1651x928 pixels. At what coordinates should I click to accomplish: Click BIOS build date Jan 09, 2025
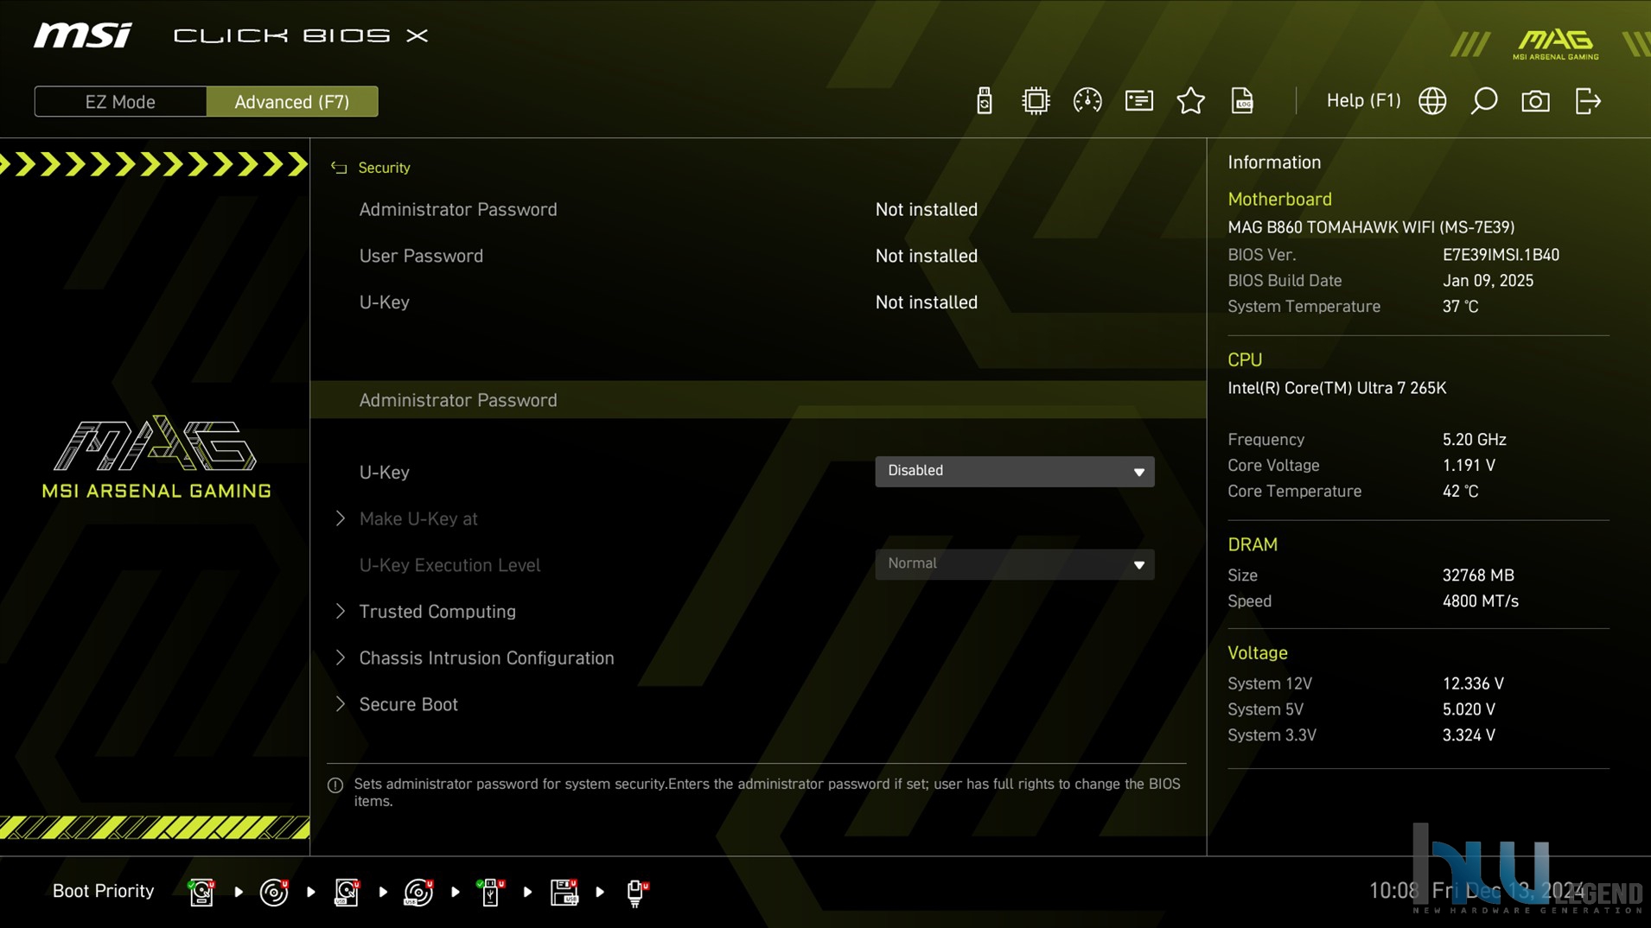[x=1488, y=281]
